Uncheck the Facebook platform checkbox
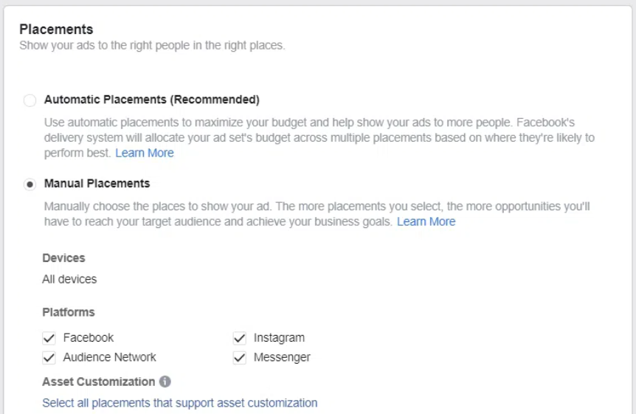This screenshot has height=414, width=636. (49, 338)
